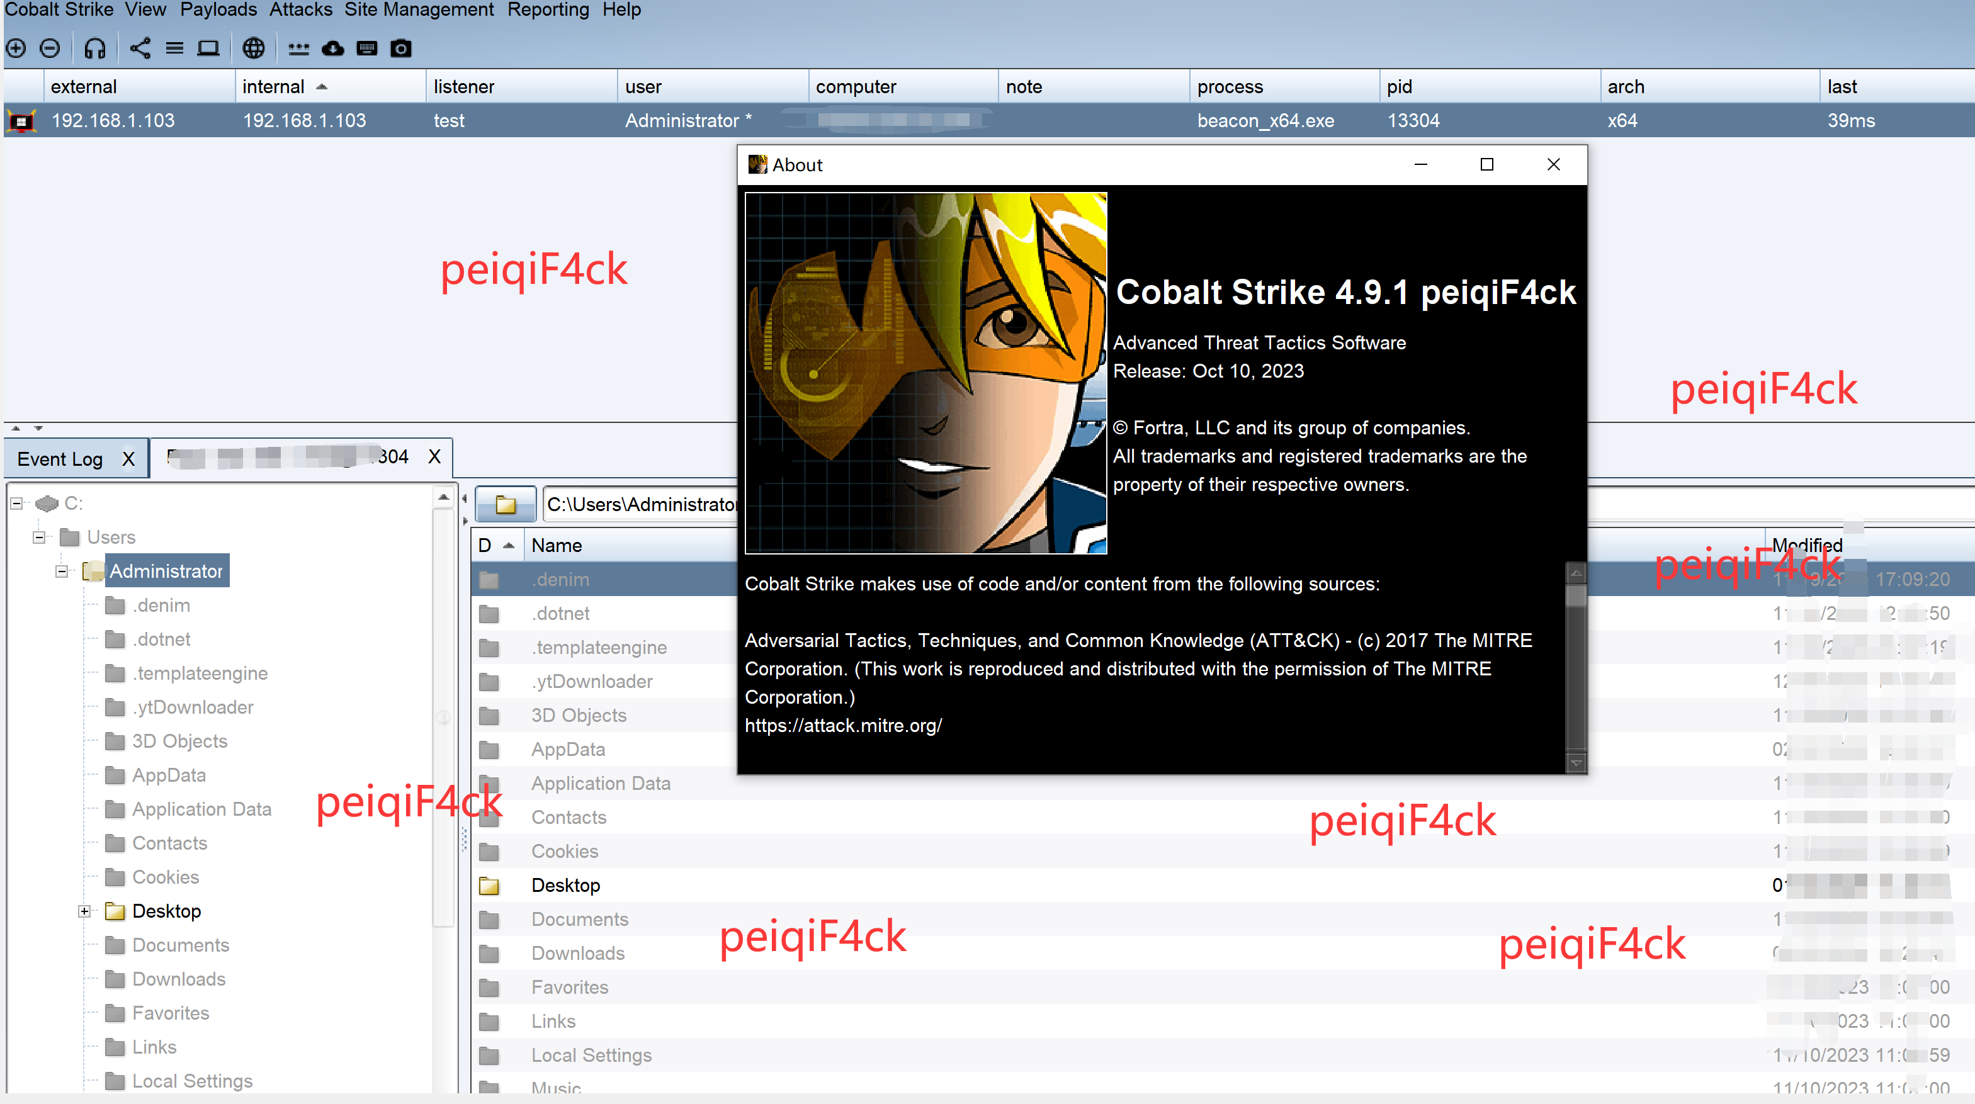Sort file list by D column
Screen dimensions: 1975x1104
click(x=497, y=545)
